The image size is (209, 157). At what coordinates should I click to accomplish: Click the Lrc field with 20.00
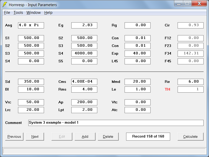(x=31, y=110)
